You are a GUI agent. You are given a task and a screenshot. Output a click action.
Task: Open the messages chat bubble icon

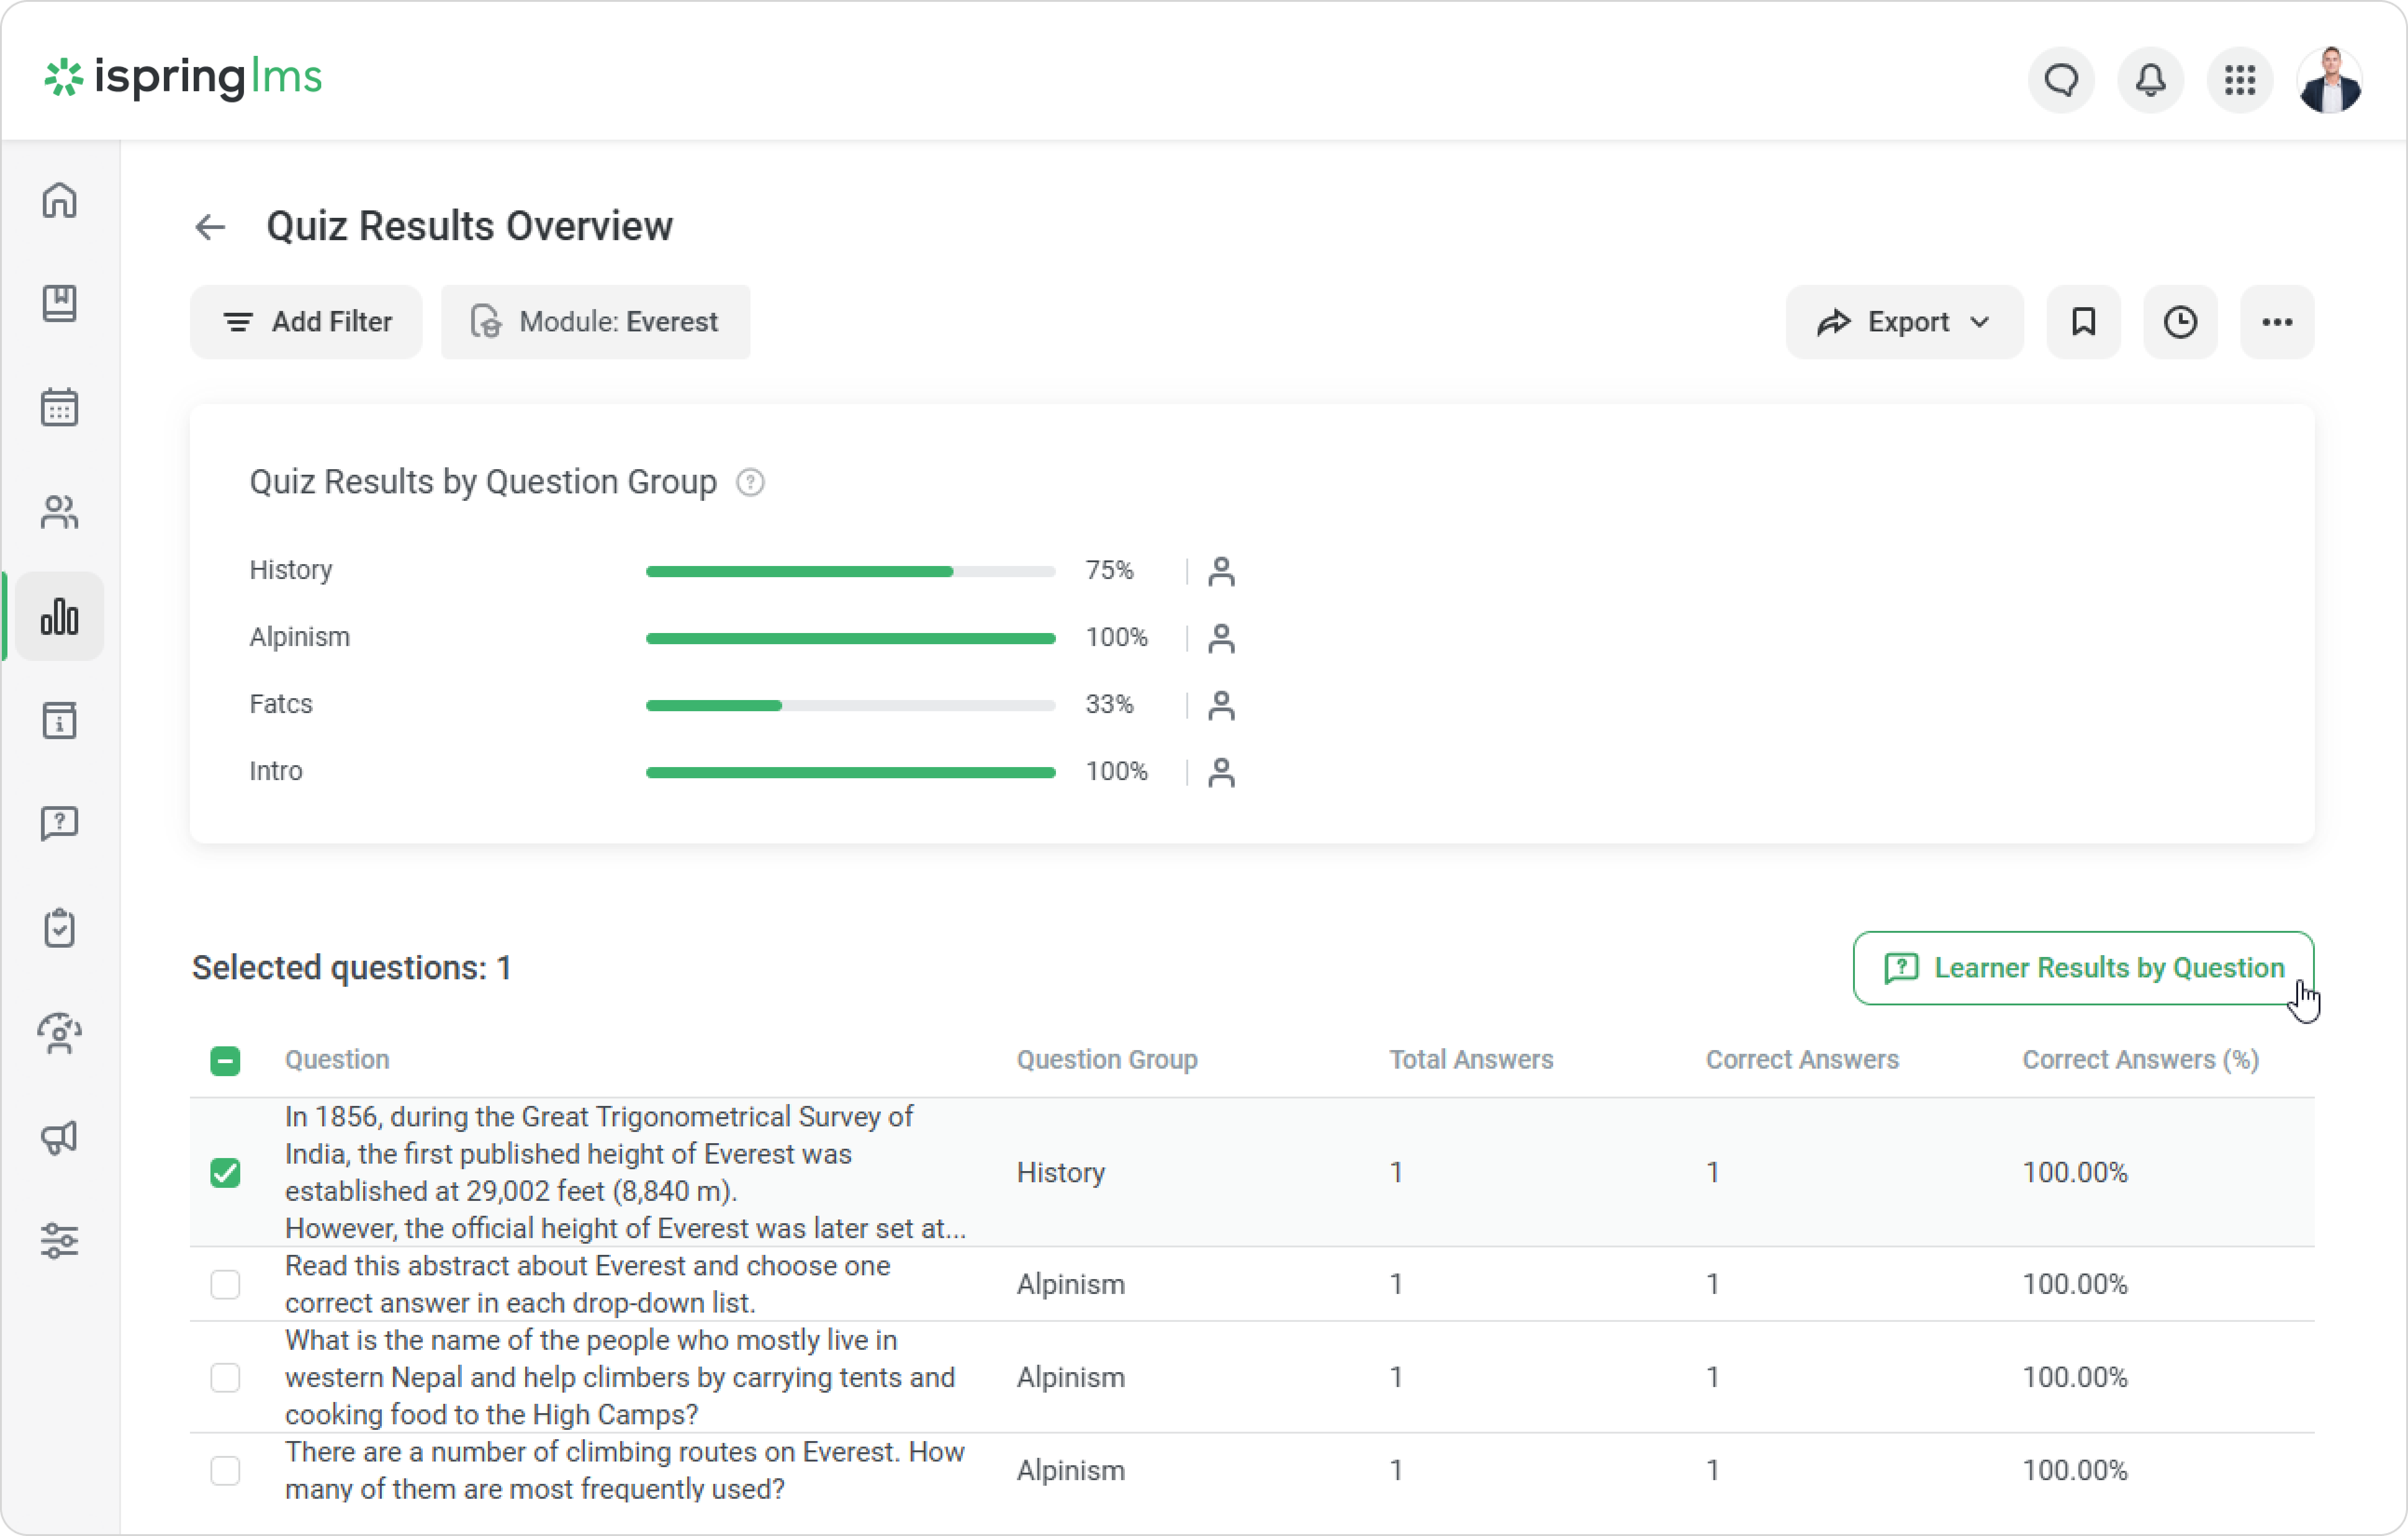pos(2060,80)
